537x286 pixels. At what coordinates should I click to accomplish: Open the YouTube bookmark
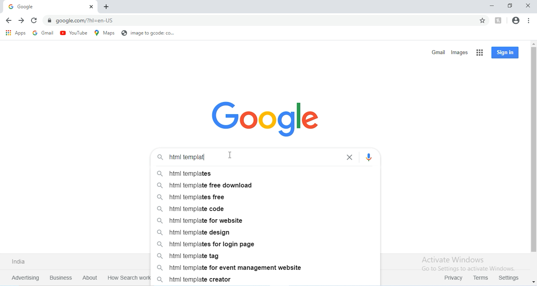click(74, 33)
